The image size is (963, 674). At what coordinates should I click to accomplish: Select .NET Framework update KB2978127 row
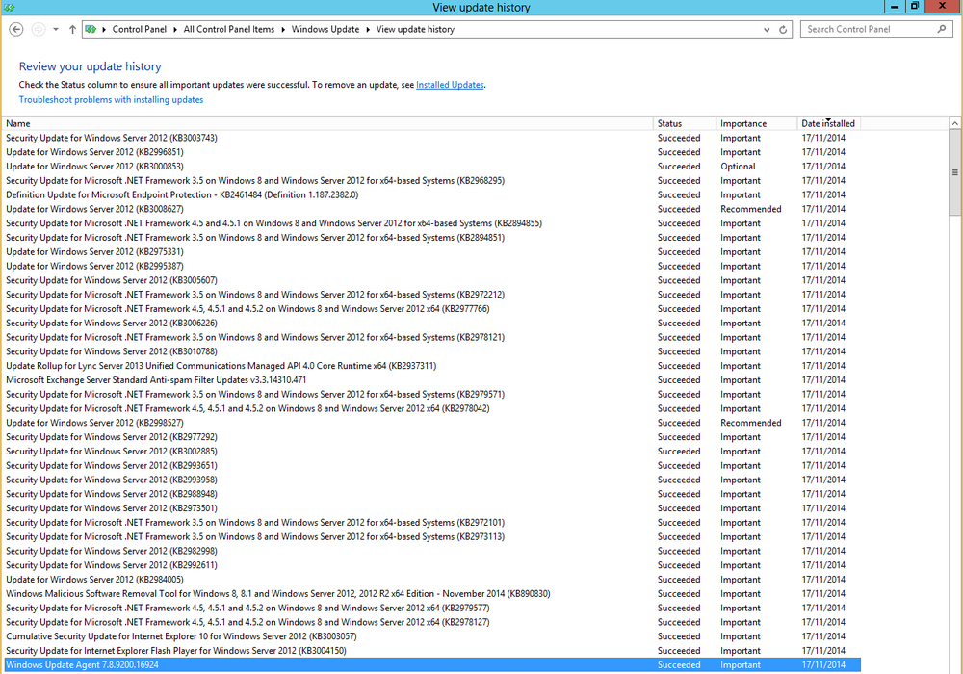[432, 622]
